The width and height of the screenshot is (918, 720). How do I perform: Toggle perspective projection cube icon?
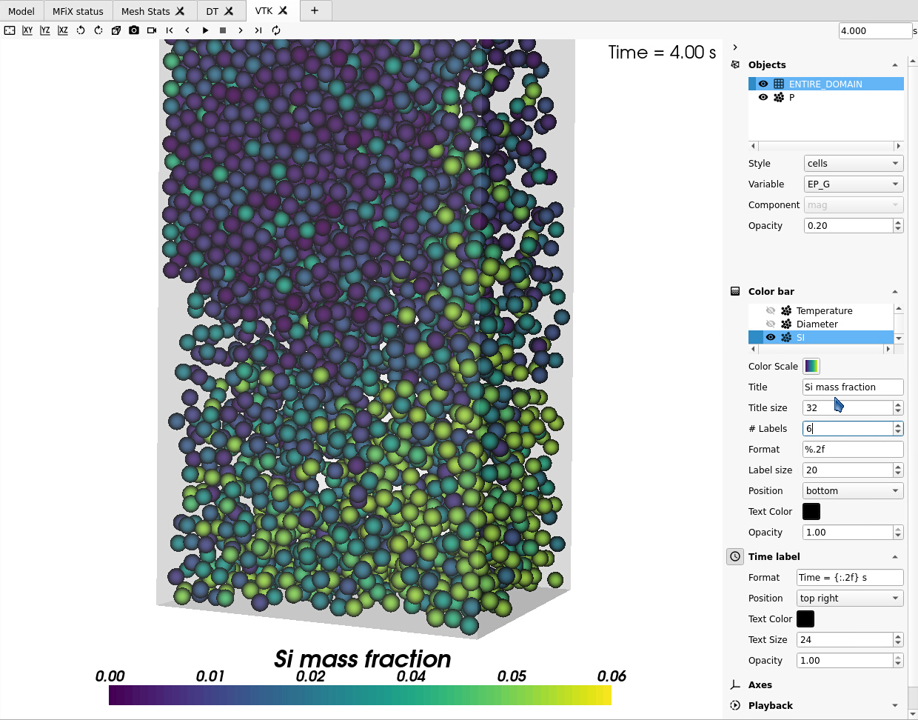point(116,30)
